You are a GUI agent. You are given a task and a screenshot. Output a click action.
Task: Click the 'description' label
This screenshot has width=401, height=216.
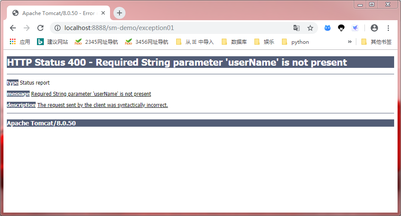(21, 105)
